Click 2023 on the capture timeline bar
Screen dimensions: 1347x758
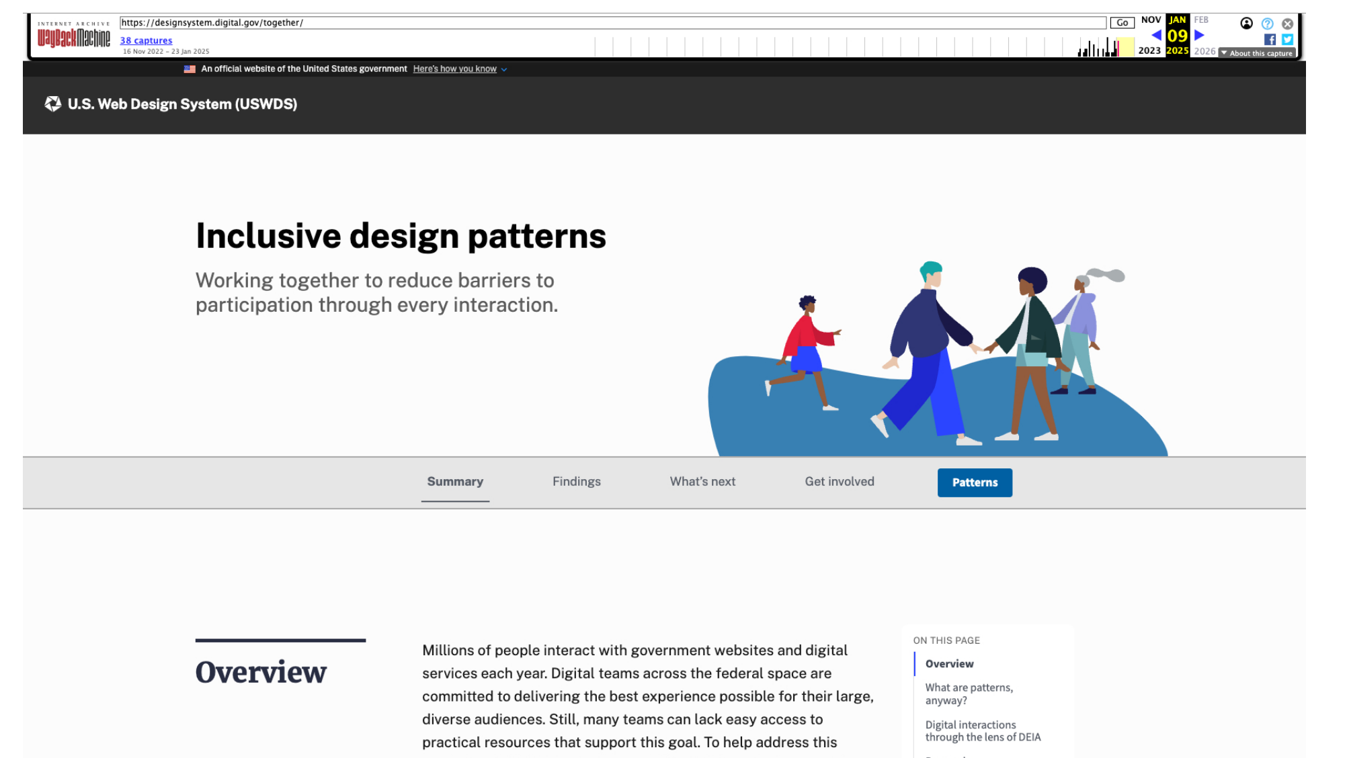(x=1151, y=50)
